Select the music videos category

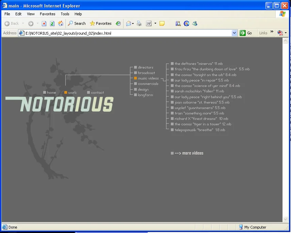[x=146, y=78]
